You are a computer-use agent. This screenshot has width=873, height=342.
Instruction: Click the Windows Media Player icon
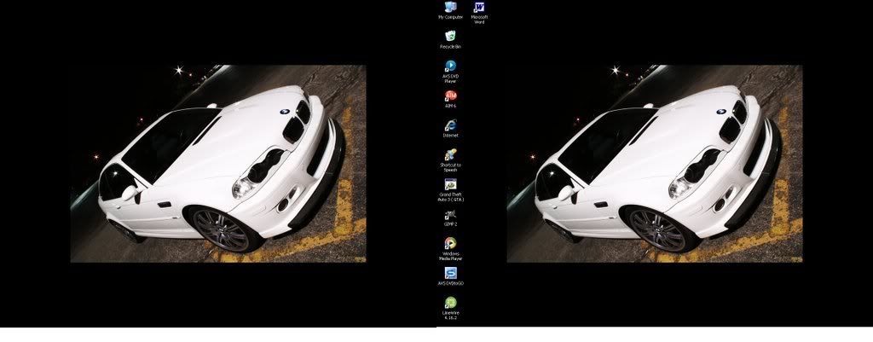(450, 243)
